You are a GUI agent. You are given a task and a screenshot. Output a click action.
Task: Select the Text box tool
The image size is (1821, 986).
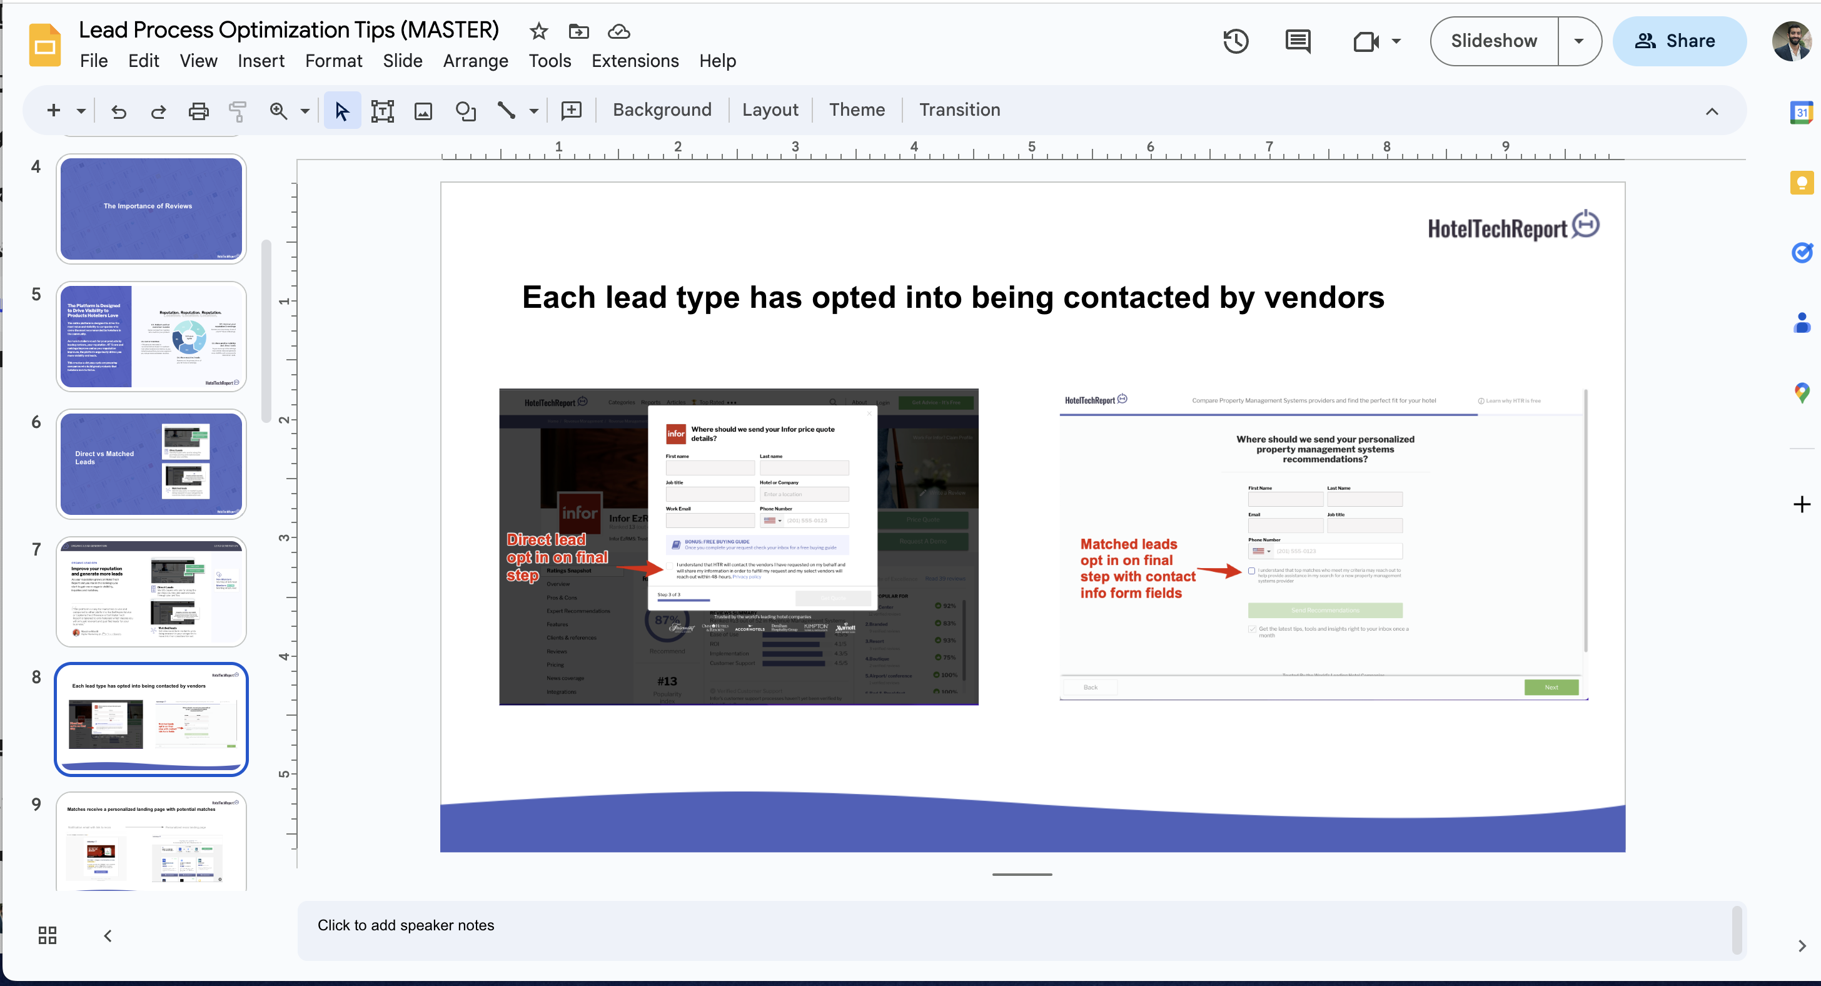click(x=383, y=110)
